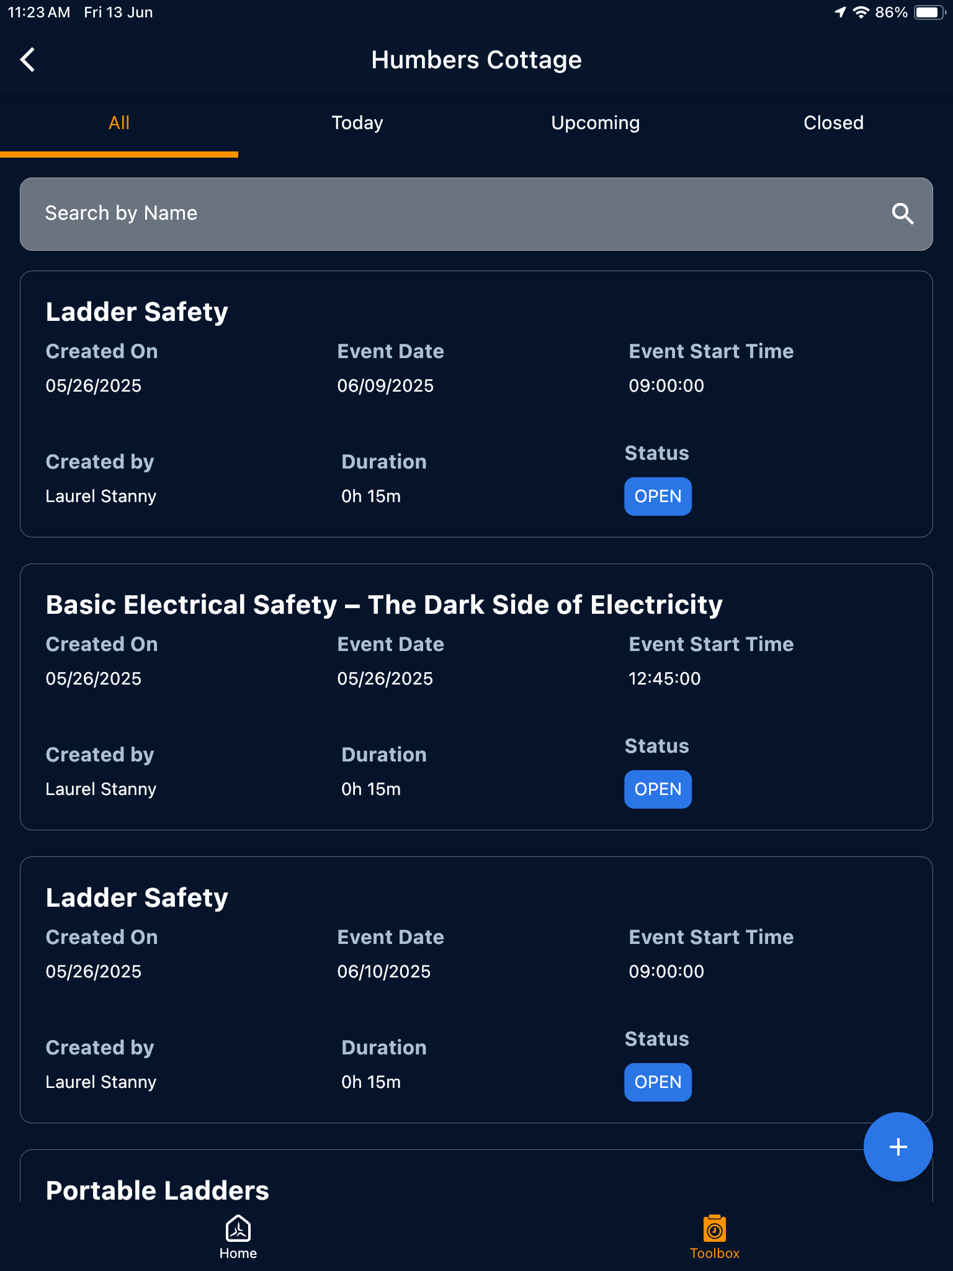This screenshot has width=953, height=1271.
Task: Click OPEN status on Ladder Safety 06/09/2025 event
Action: point(658,496)
